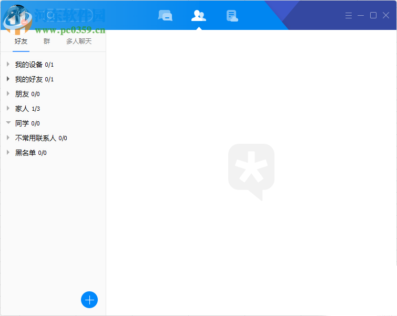The image size is (397, 316).
Task: Collapse the 同学 group arrow
Action: click(8, 123)
